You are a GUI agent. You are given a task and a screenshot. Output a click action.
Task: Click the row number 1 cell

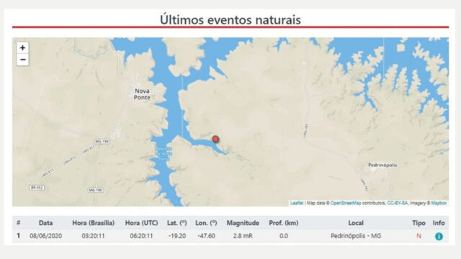click(x=19, y=236)
